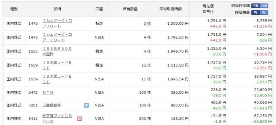Open the IS S&P500 米国株 link

(x=57, y=51)
